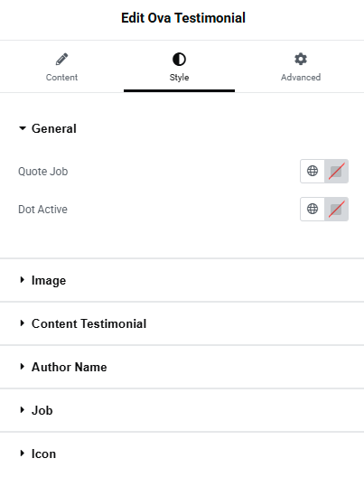This screenshot has height=477, width=364.
Task: Click the half-circle Style icon
Action: pyautogui.click(x=179, y=60)
